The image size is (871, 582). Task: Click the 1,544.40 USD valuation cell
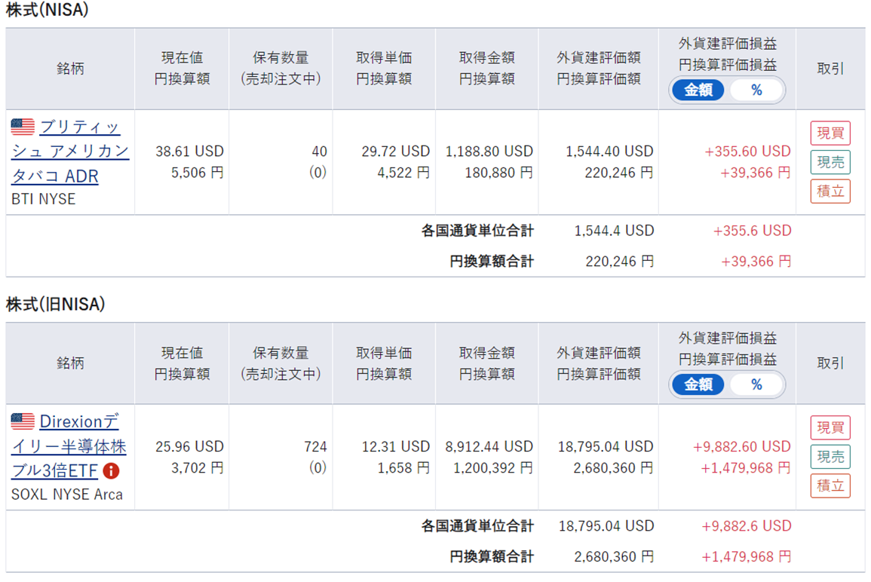tap(609, 151)
